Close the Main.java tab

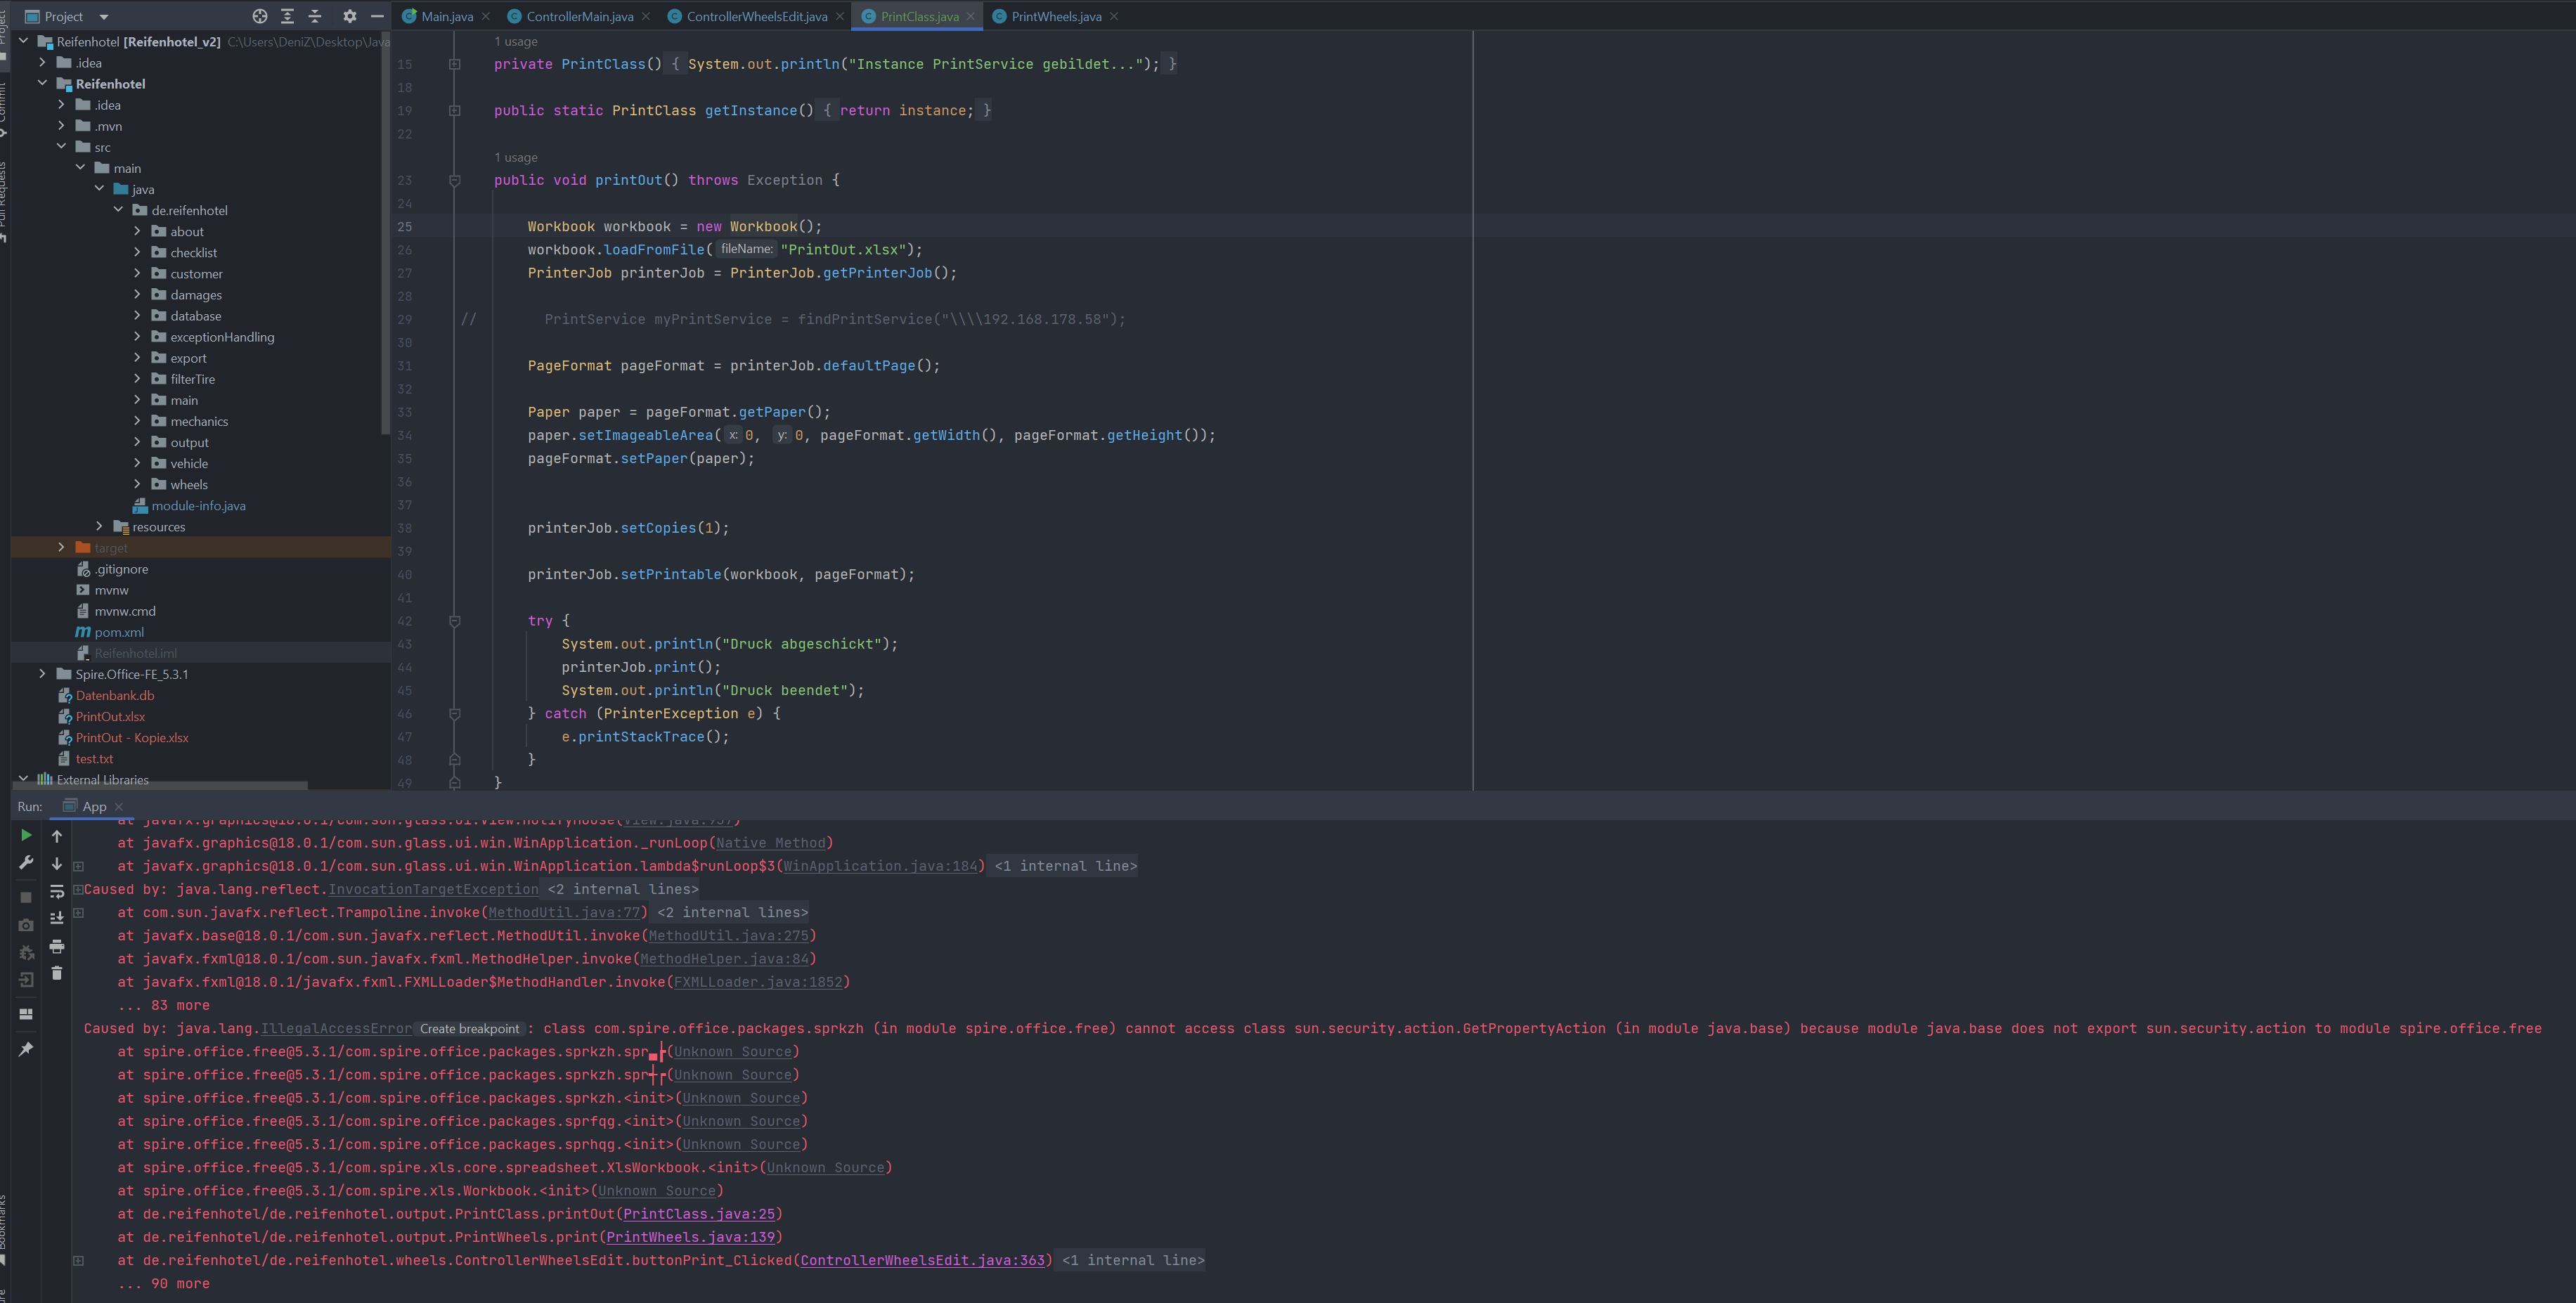pyautogui.click(x=486, y=16)
